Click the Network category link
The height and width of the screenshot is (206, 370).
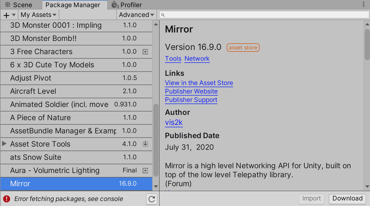point(197,59)
